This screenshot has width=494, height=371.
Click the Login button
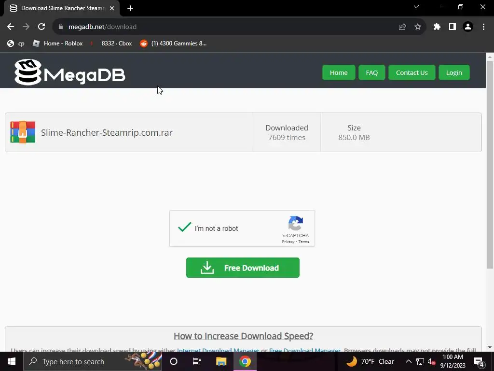[x=454, y=72]
